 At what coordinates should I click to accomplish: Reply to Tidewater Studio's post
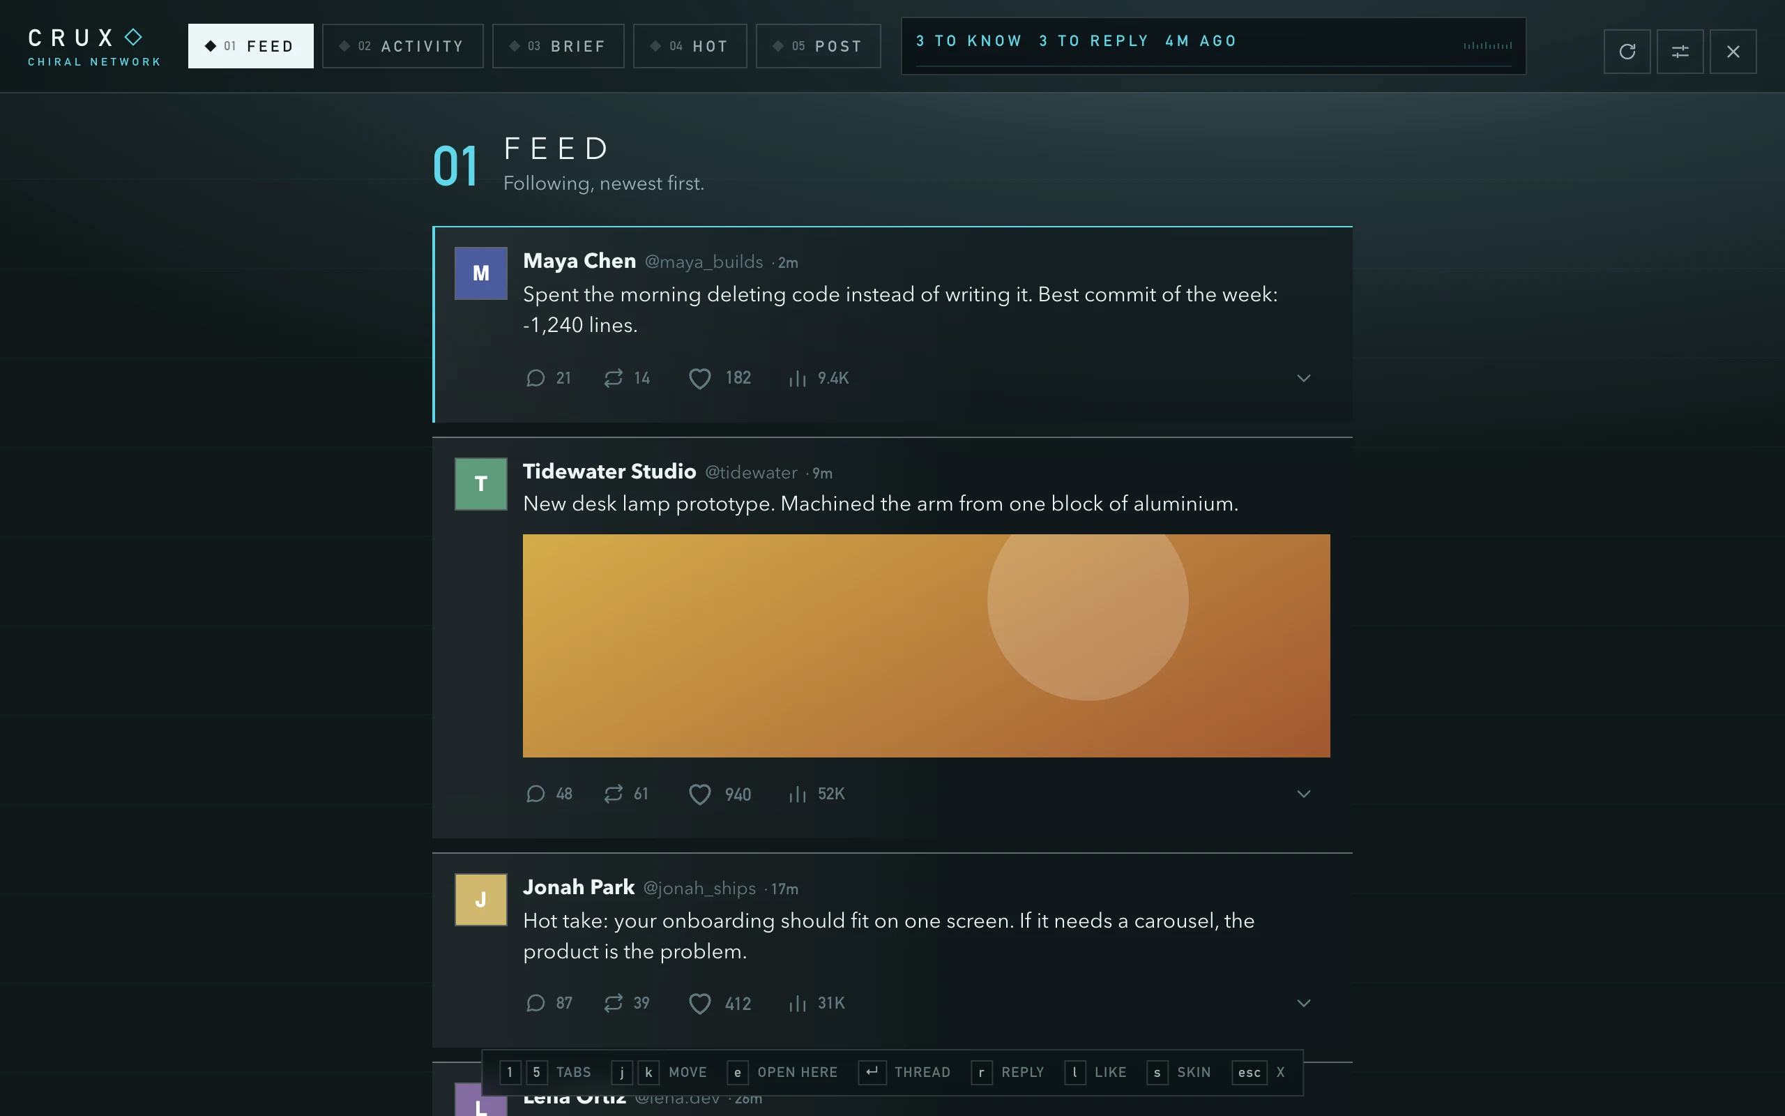[549, 794]
